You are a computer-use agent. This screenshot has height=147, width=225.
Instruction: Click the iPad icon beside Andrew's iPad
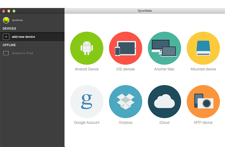coord(6,53)
